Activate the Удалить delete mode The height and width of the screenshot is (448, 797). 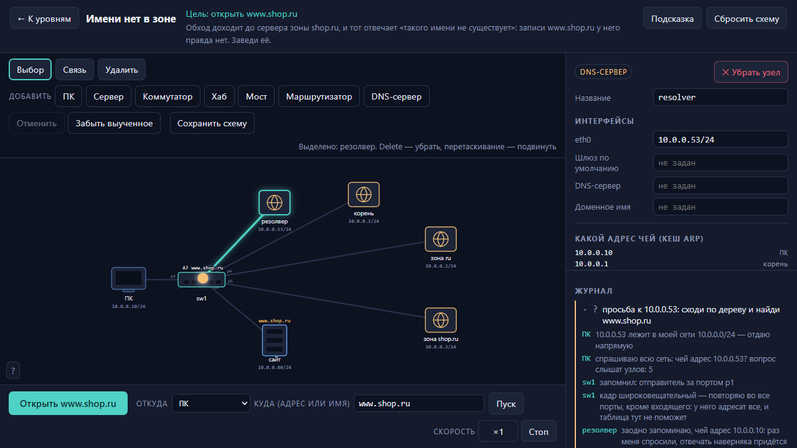pyautogui.click(x=121, y=70)
